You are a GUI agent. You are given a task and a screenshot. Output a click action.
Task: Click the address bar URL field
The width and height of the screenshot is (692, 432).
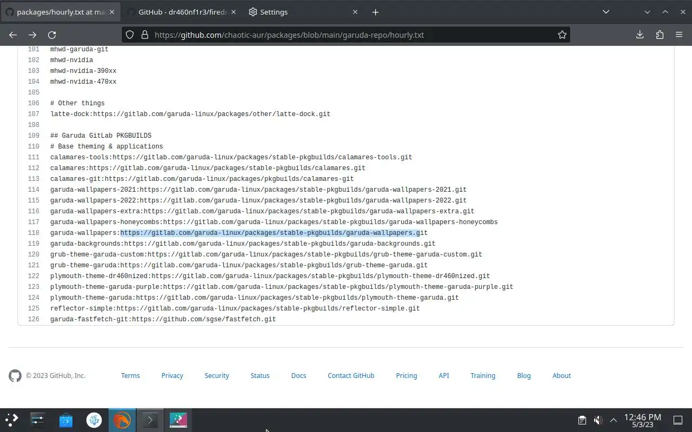point(346,35)
